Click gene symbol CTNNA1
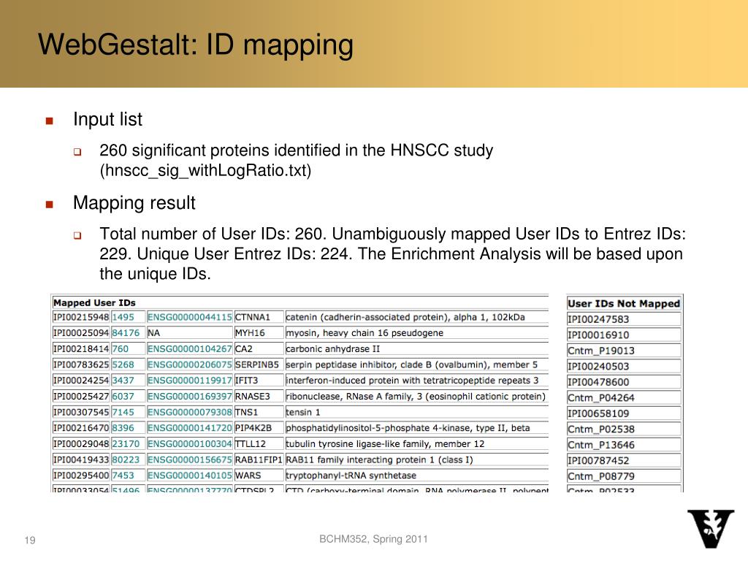This screenshot has height=561, width=748. pyautogui.click(x=252, y=317)
